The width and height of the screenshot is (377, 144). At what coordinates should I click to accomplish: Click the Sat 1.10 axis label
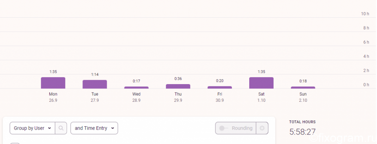pyautogui.click(x=261, y=97)
